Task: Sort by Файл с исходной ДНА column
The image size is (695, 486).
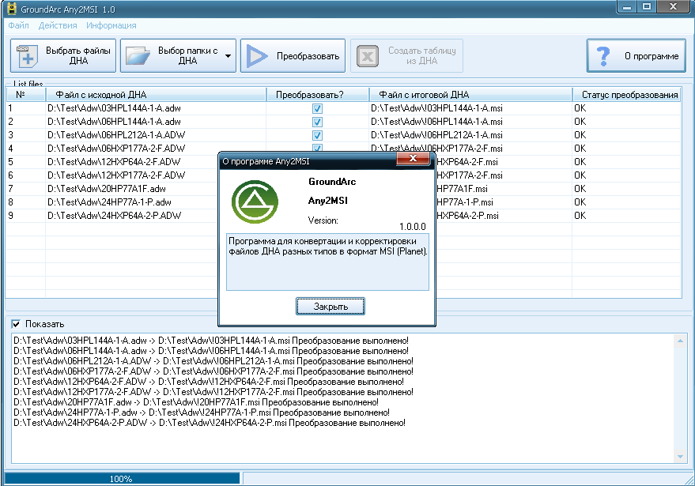Action: coord(156,94)
